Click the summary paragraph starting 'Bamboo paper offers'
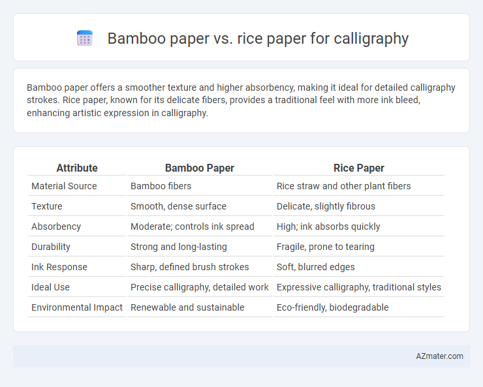Image resolution: width=483 pixels, height=387 pixels. pos(241,100)
